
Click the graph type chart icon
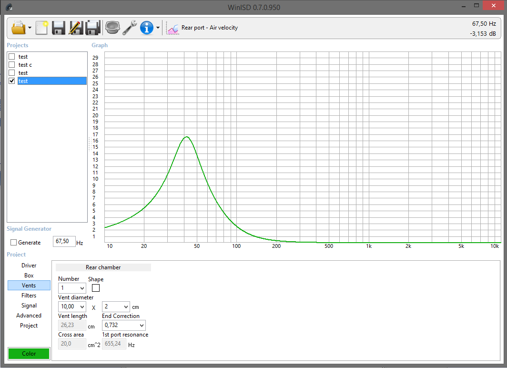(x=172, y=29)
